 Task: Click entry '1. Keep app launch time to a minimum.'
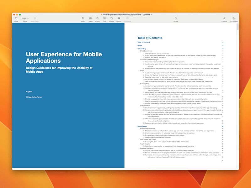tap(156, 53)
